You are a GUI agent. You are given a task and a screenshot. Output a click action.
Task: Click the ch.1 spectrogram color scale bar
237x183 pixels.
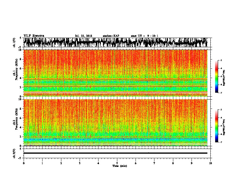217,77
